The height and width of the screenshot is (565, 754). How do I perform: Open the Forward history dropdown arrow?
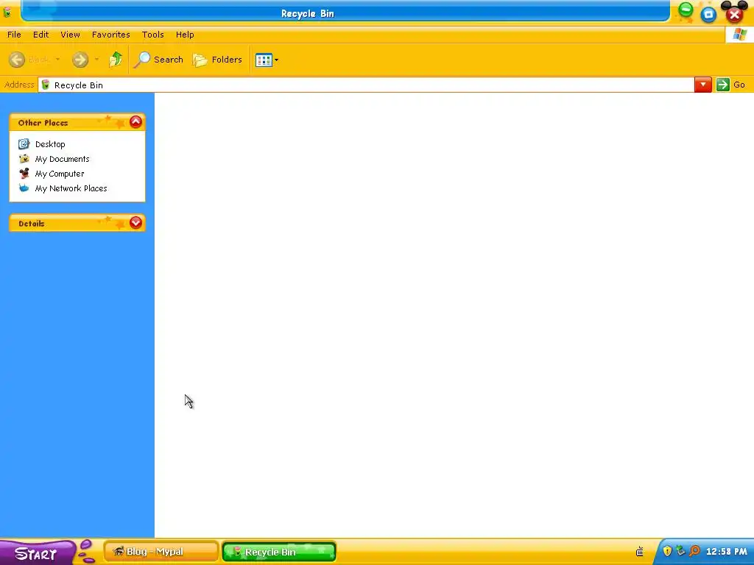coord(96,60)
